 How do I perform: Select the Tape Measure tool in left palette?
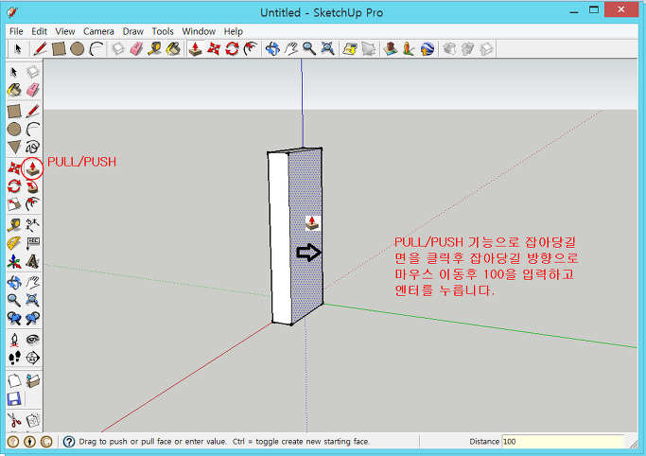click(x=14, y=225)
